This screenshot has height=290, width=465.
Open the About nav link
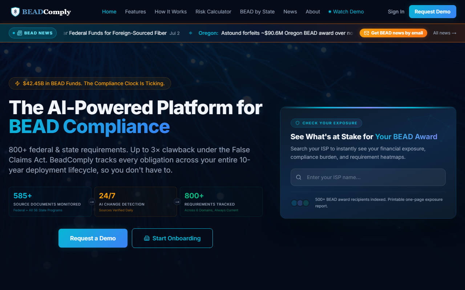(313, 12)
